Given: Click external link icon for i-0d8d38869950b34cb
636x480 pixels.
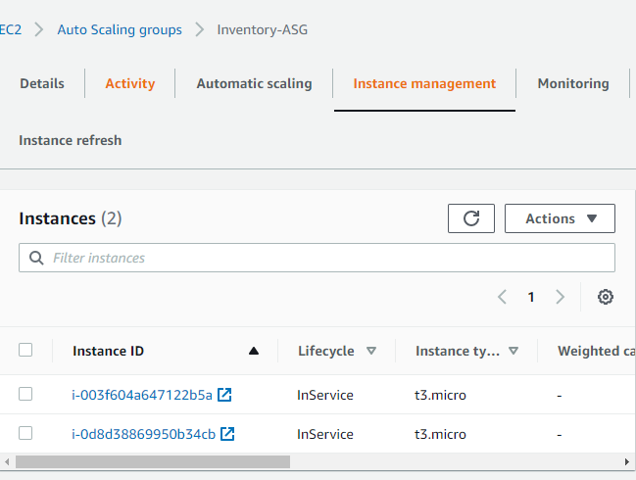Looking at the screenshot, I should click(227, 433).
